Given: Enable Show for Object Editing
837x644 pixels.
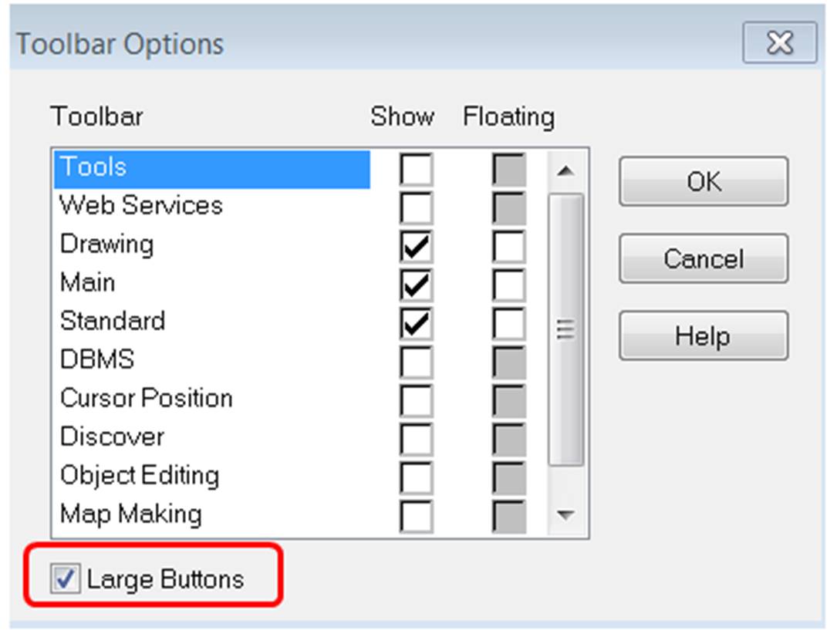Looking at the screenshot, I should pos(417,475).
